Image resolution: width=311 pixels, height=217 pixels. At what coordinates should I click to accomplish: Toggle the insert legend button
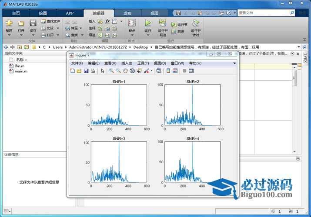click(x=175, y=71)
